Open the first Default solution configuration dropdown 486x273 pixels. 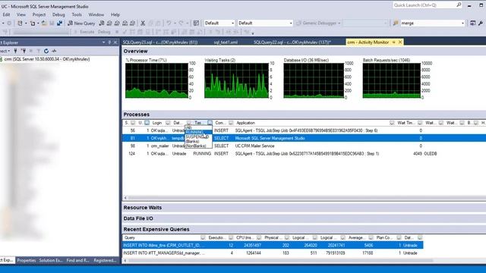(219, 24)
